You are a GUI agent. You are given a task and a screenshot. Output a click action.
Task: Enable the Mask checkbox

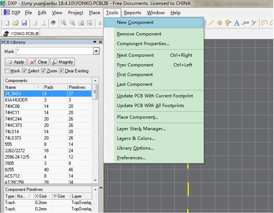coord(7,71)
